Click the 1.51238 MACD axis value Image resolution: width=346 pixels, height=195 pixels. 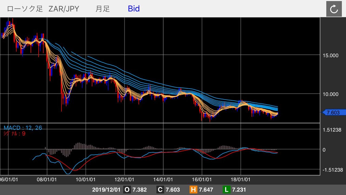(332, 130)
